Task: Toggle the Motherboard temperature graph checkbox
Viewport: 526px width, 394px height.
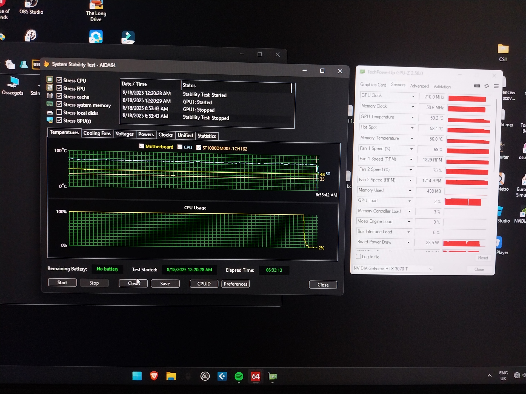Action: coord(142,146)
